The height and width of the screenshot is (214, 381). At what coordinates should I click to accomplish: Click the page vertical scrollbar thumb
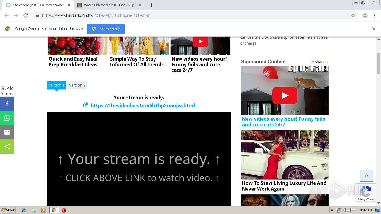379,63
